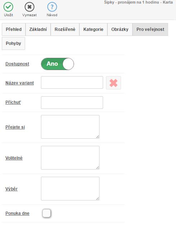176x231 pixels.
Task: Click the Dostupnost label link
Action: [x=17, y=64]
